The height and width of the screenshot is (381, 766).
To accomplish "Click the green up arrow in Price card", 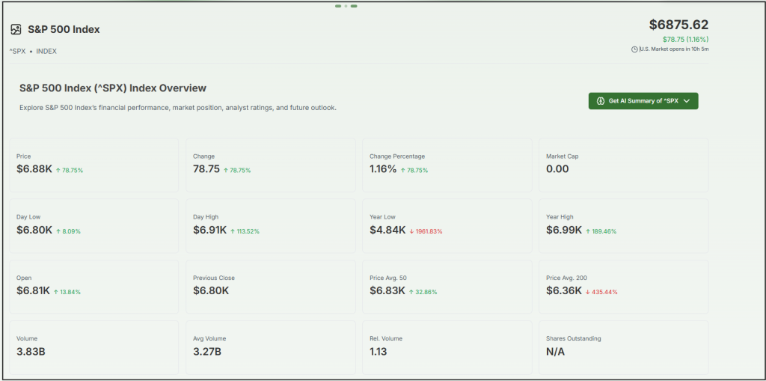I will [x=58, y=171].
